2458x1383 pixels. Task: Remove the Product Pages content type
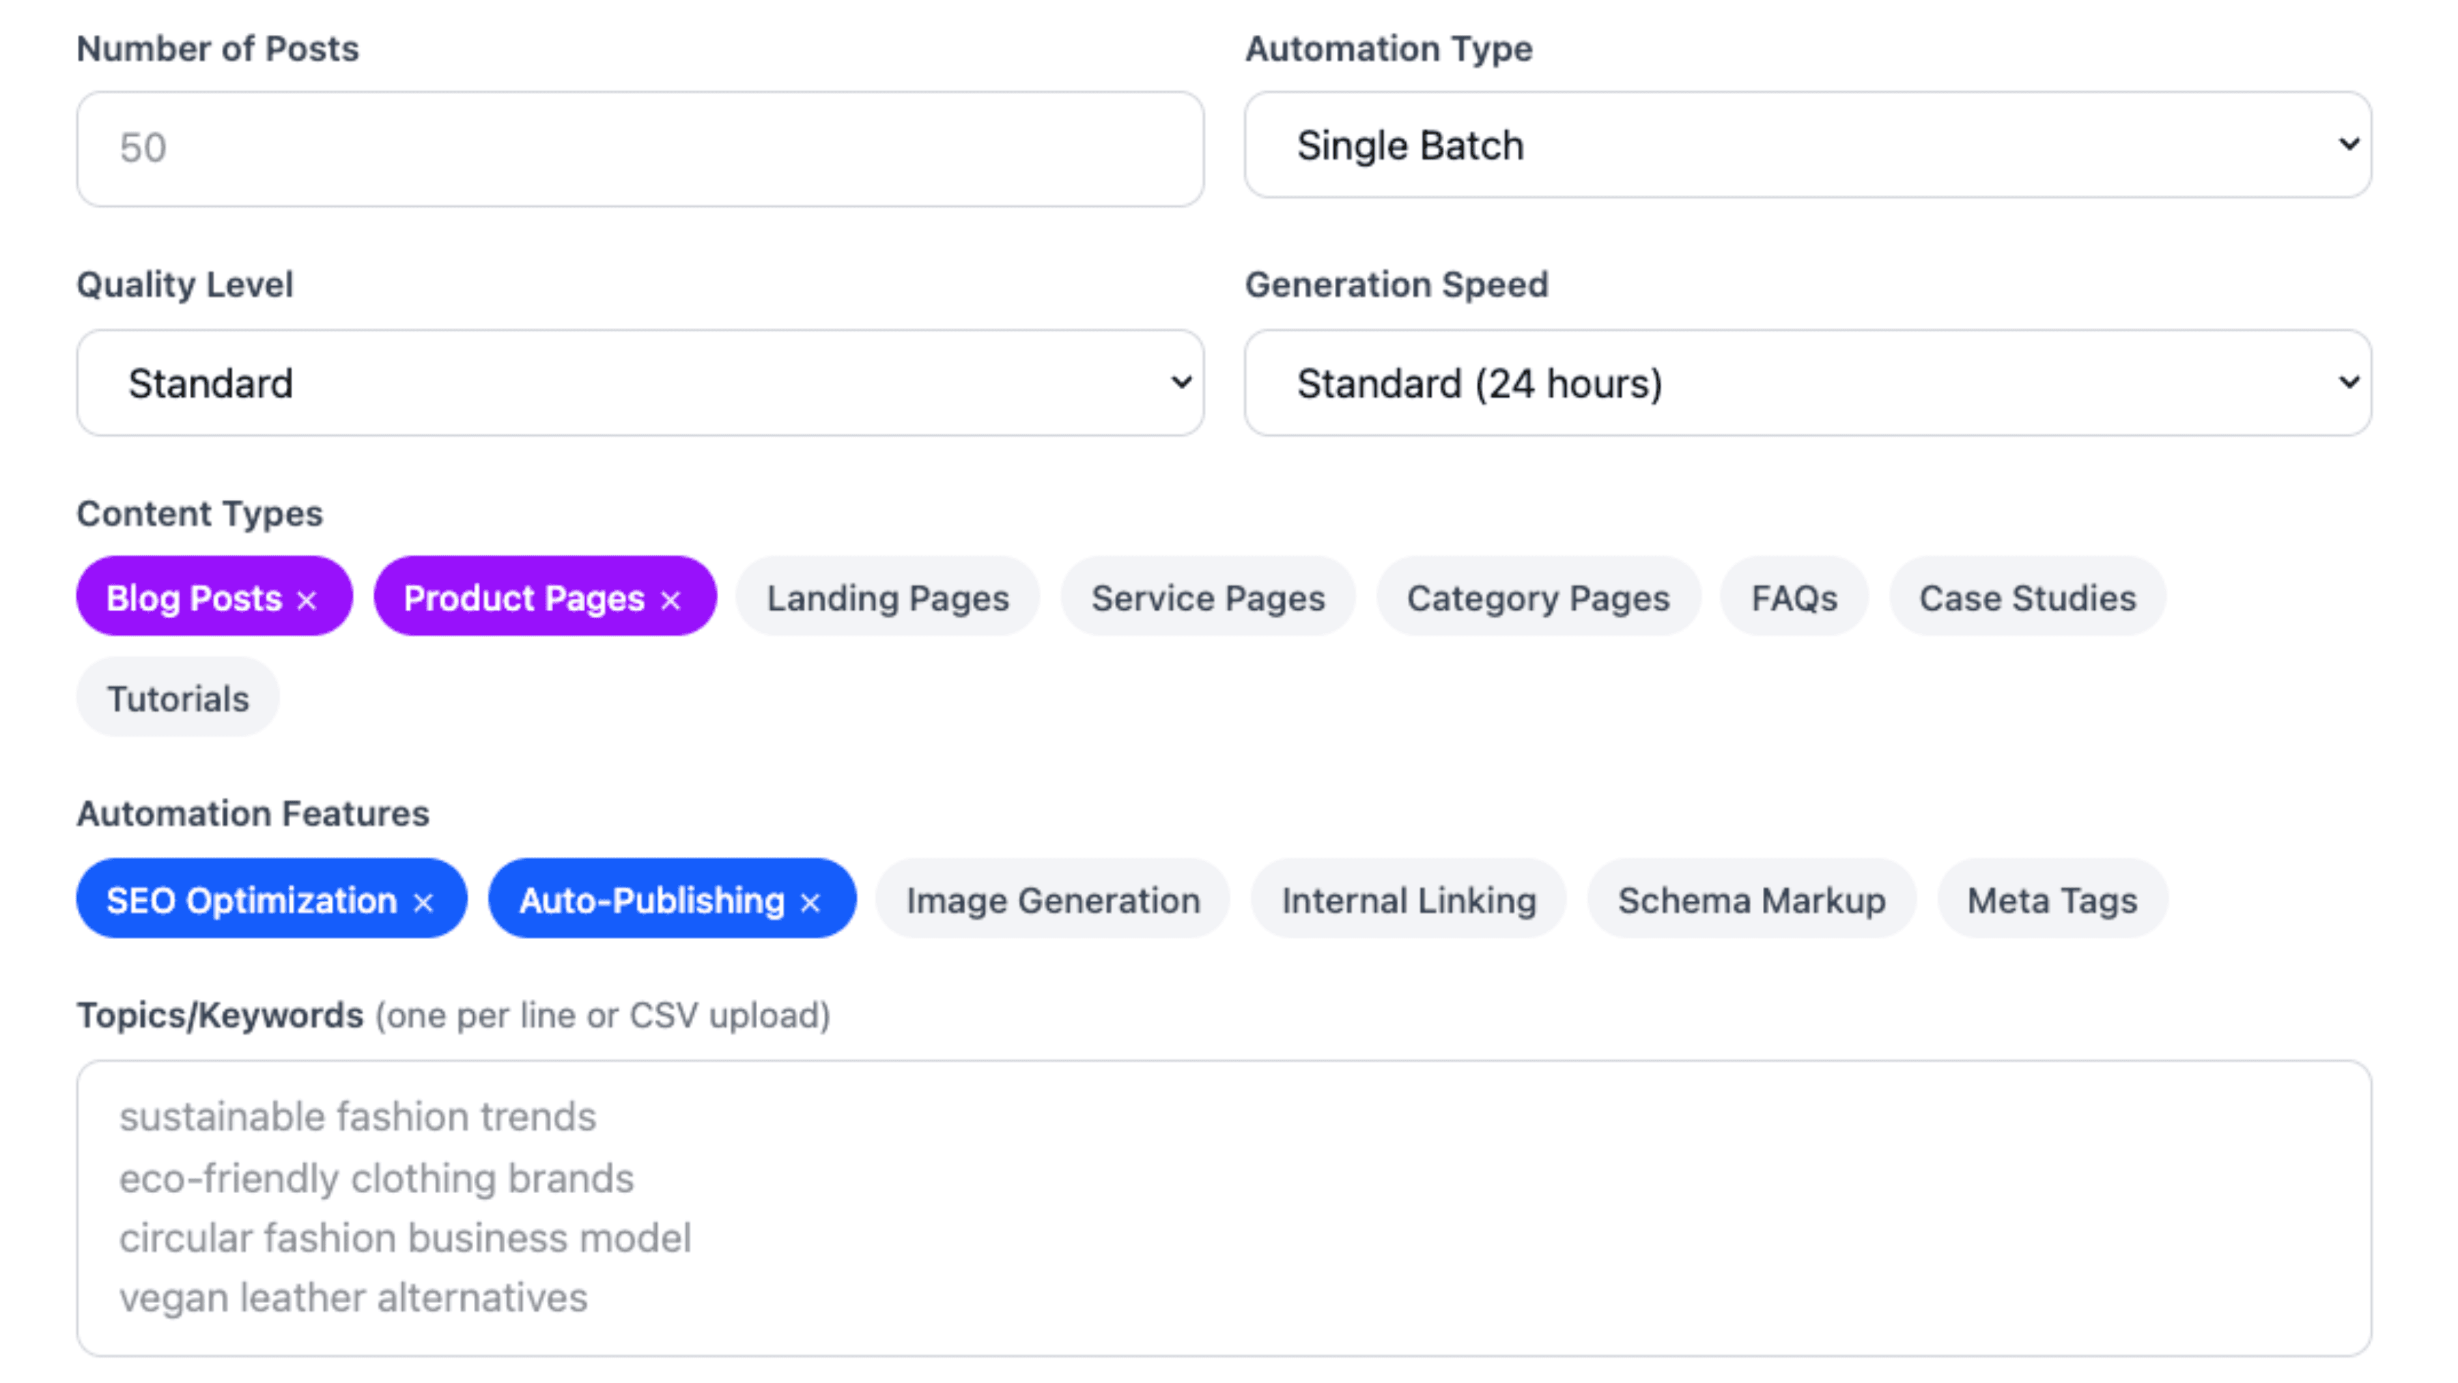click(x=670, y=598)
